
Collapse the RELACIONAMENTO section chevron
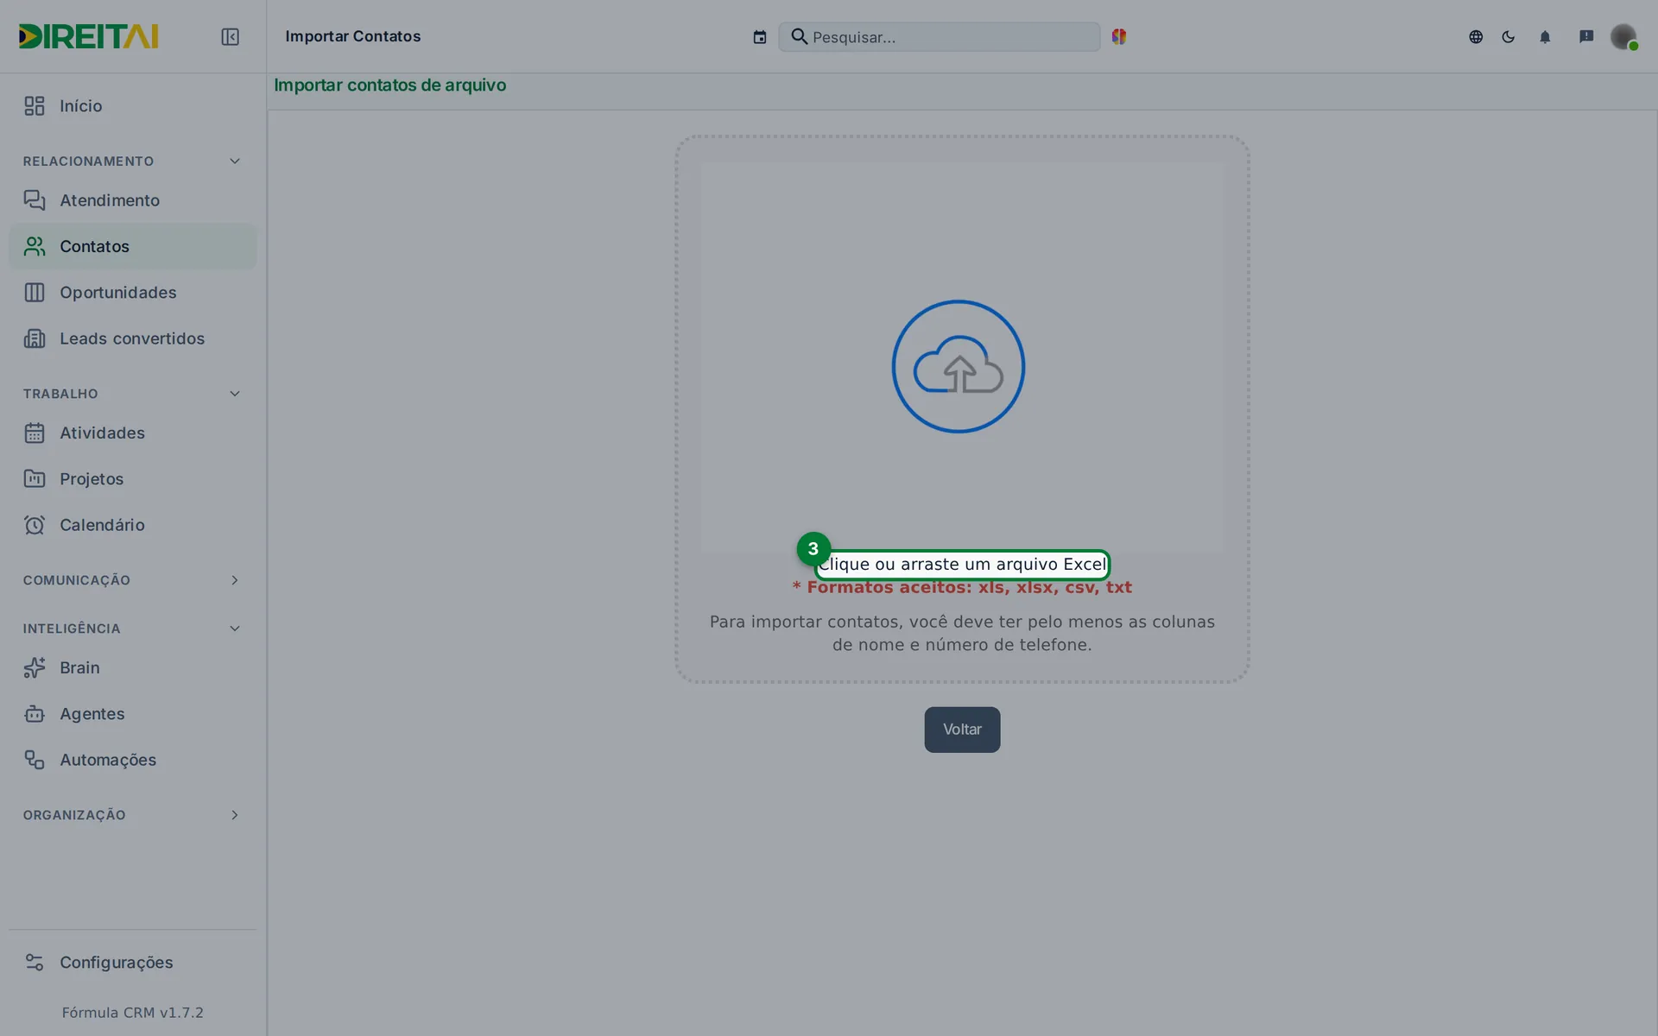coord(234,161)
